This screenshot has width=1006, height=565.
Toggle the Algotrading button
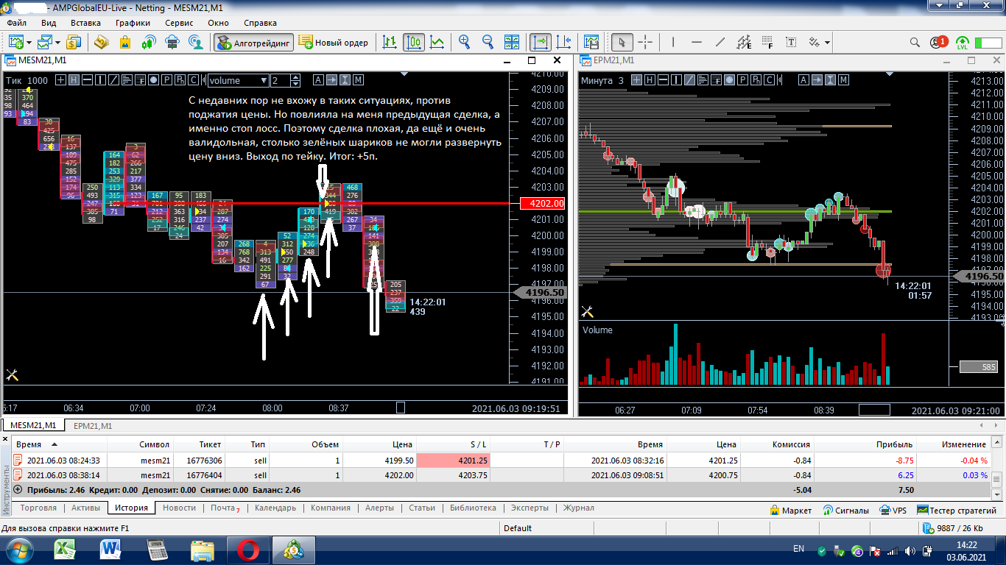pos(254,43)
